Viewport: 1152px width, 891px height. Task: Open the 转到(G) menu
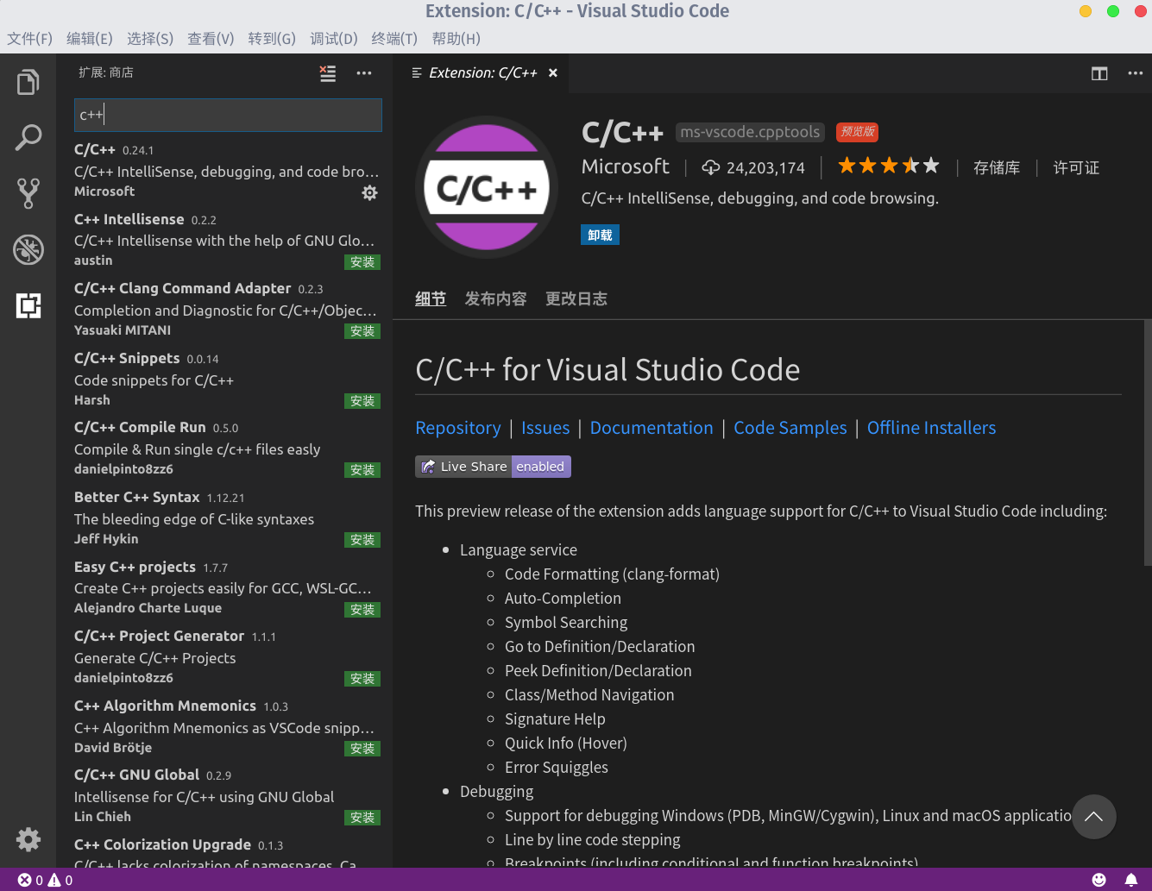pyautogui.click(x=272, y=39)
